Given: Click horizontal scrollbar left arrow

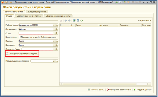Looking at the screenshot, I should (x=61, y=84).
